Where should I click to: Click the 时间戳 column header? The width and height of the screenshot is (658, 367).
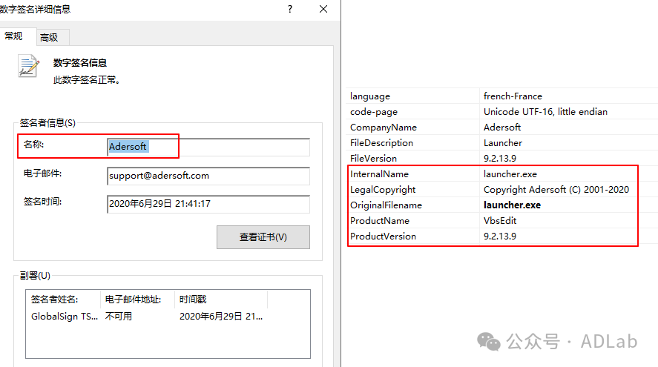point(220,300)
